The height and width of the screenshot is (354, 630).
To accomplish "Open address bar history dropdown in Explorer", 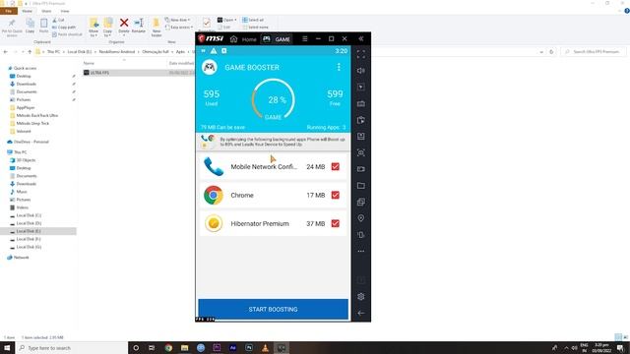I will pos(541,52).
